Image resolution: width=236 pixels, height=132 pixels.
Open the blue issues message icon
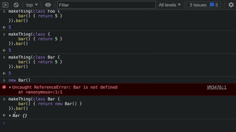[x=212, y=5]
